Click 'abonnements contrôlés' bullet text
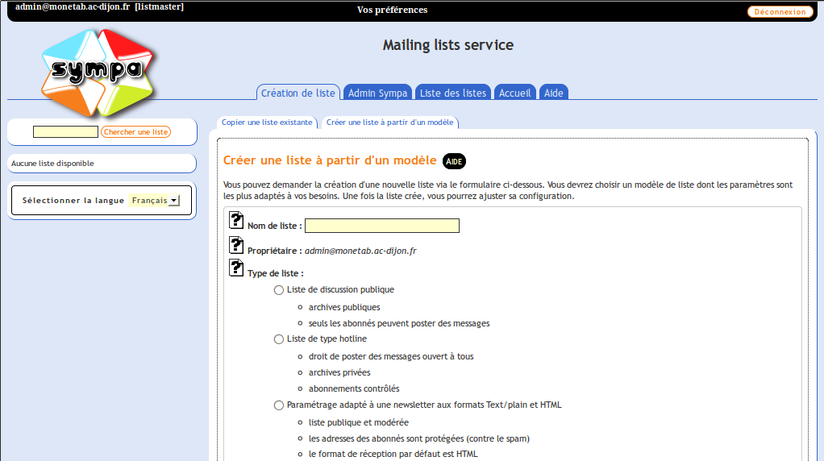 click(x=354, y=389)
